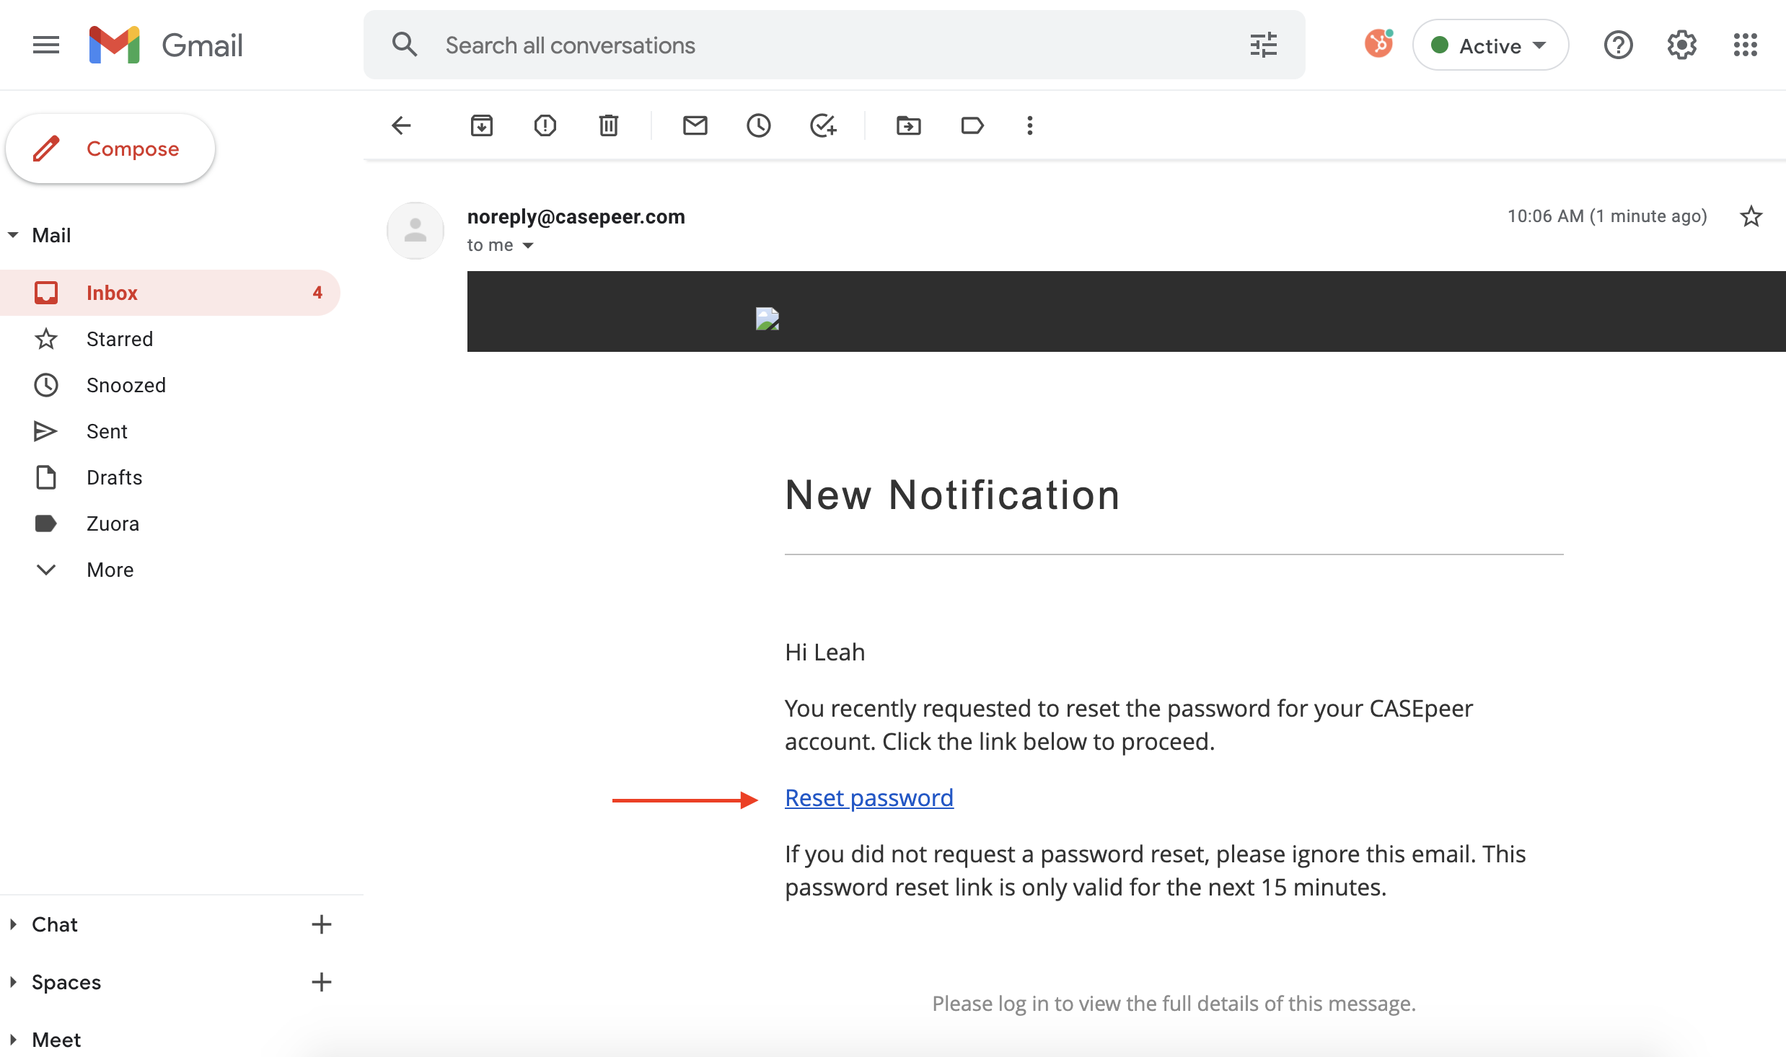Screen dimensions: 1786x1057
Task: Click the HubSpot extension icon
Action: pyautogui.click(x=1378, y=45)
